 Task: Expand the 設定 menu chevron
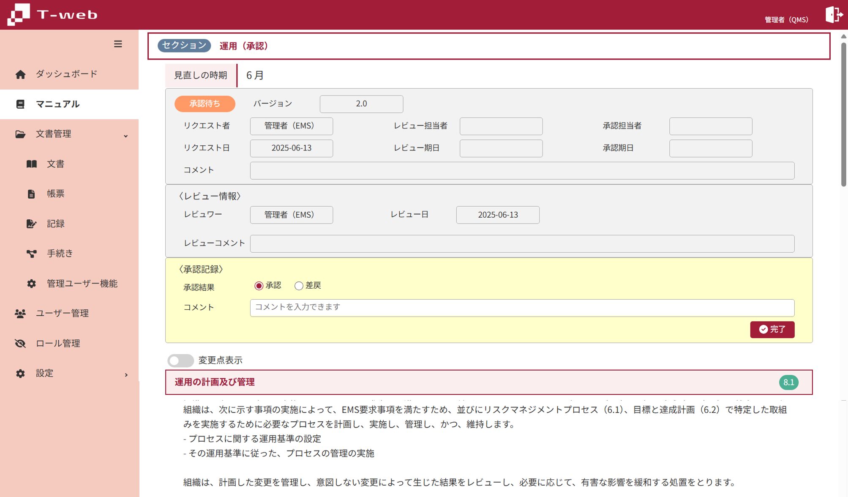click(x=126, y=374)
